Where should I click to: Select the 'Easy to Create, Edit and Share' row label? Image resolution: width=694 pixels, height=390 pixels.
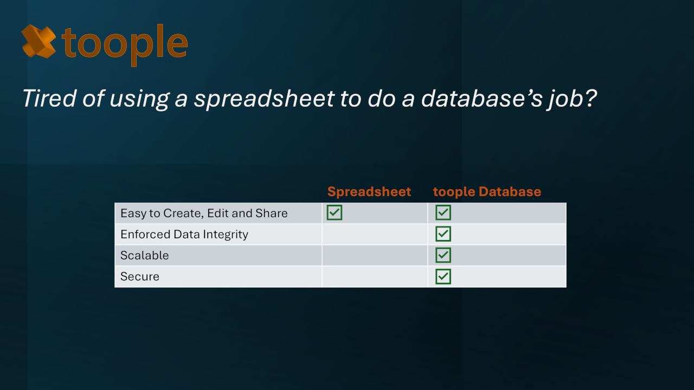pyautogui.click(x=204, y=213)
